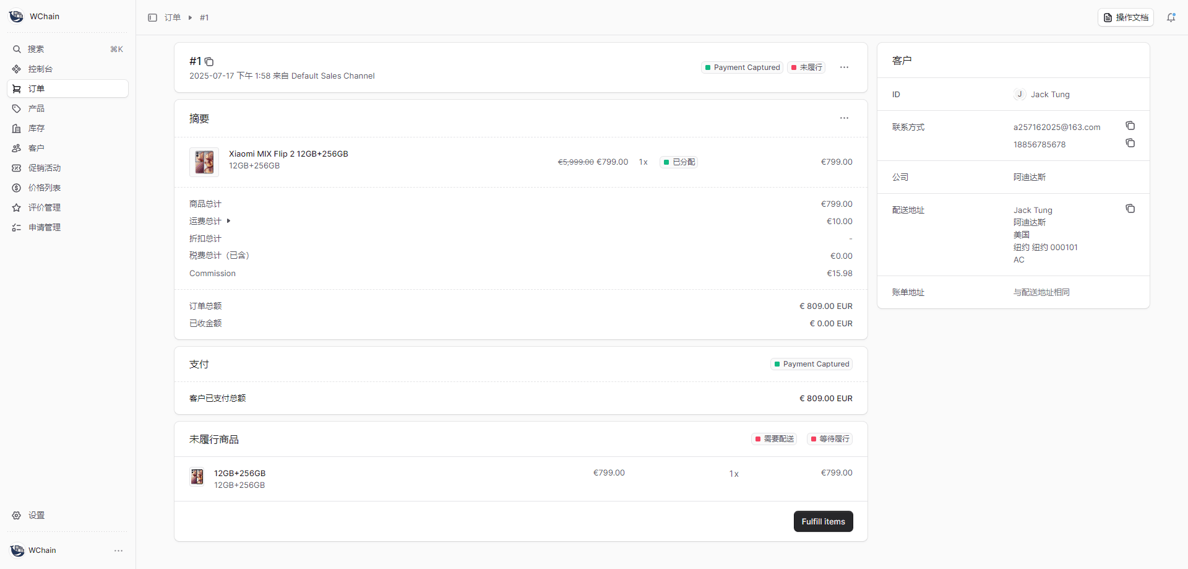
Task: Copy the order ID #1
Action: (209, 62)
